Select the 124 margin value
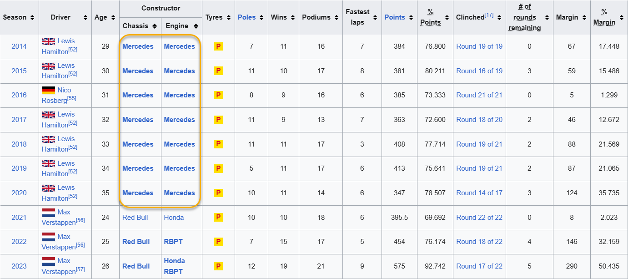The width and height of the screenshot is (628, 279). 572,193
